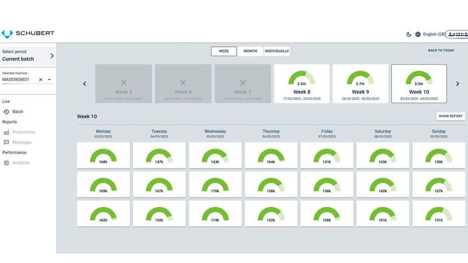
Task: Switch to Month view
Action: tap(250, 51)
